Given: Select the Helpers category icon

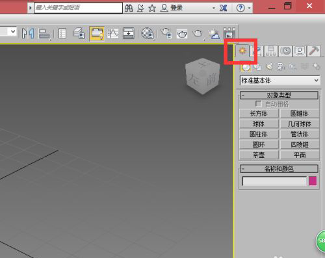Looking at the screenshot, I should tap(292, 67).
